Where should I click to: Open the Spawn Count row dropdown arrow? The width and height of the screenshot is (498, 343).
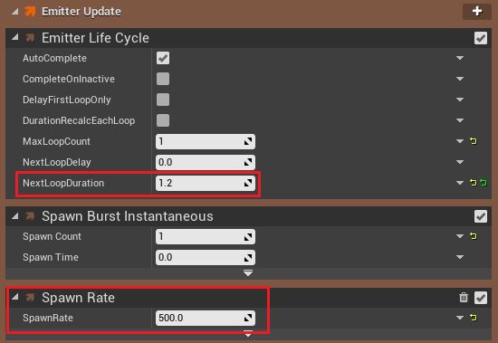460,236
